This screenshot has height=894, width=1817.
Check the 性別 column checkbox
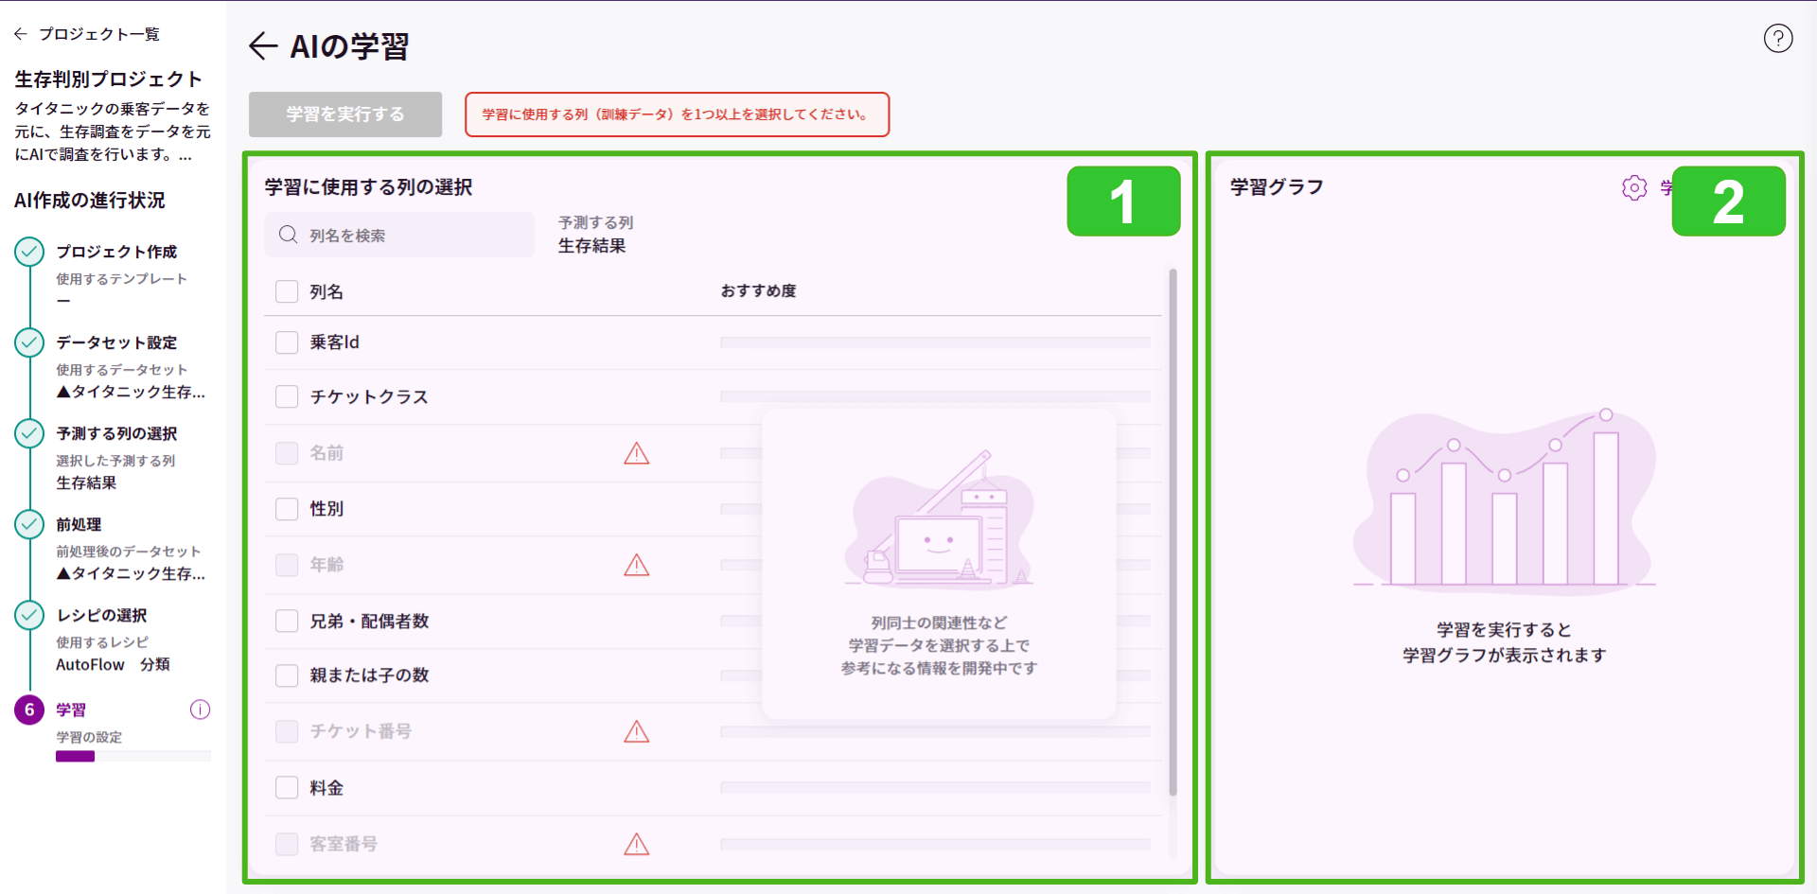coord(287,509)
